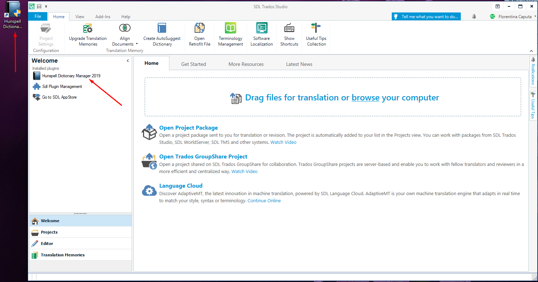Switch to the Welcome view in navigation pane
Viewport: 538px width, 282px height.
pyautogui.click(x=80, y=221)
